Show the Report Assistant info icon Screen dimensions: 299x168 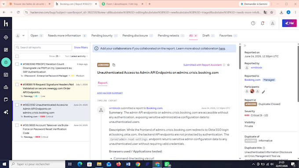pyautogui.click(x=224, y=65)
